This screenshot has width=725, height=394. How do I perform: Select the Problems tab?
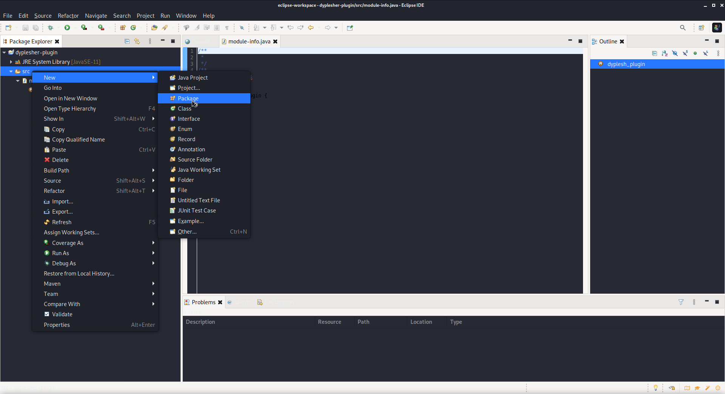click(x=204, y=302)
